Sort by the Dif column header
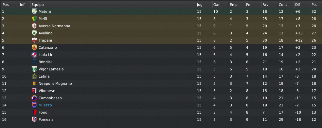 coord(302,5)
